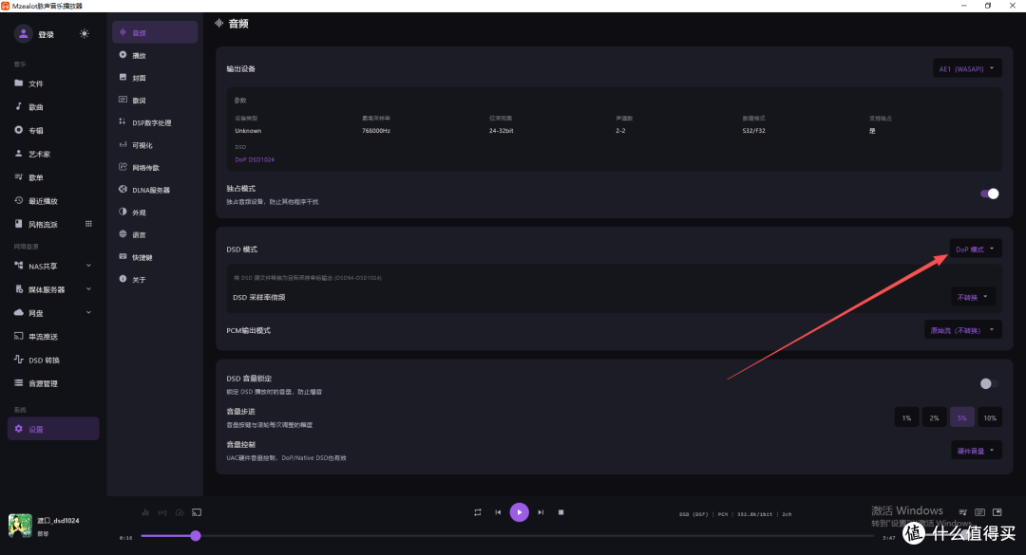Toggle the light/dark theme sun icon
1026x555 pixels.
point(85,34)
